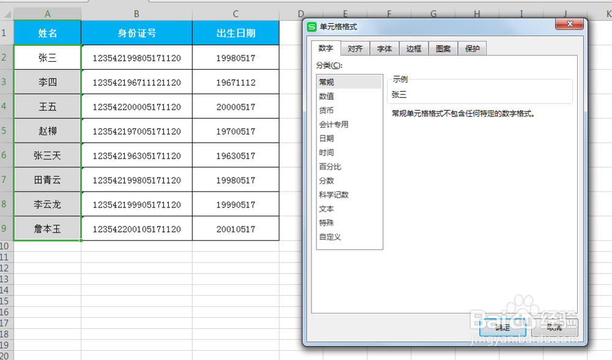Click the 出生日期 column header cell

[236, 32]
